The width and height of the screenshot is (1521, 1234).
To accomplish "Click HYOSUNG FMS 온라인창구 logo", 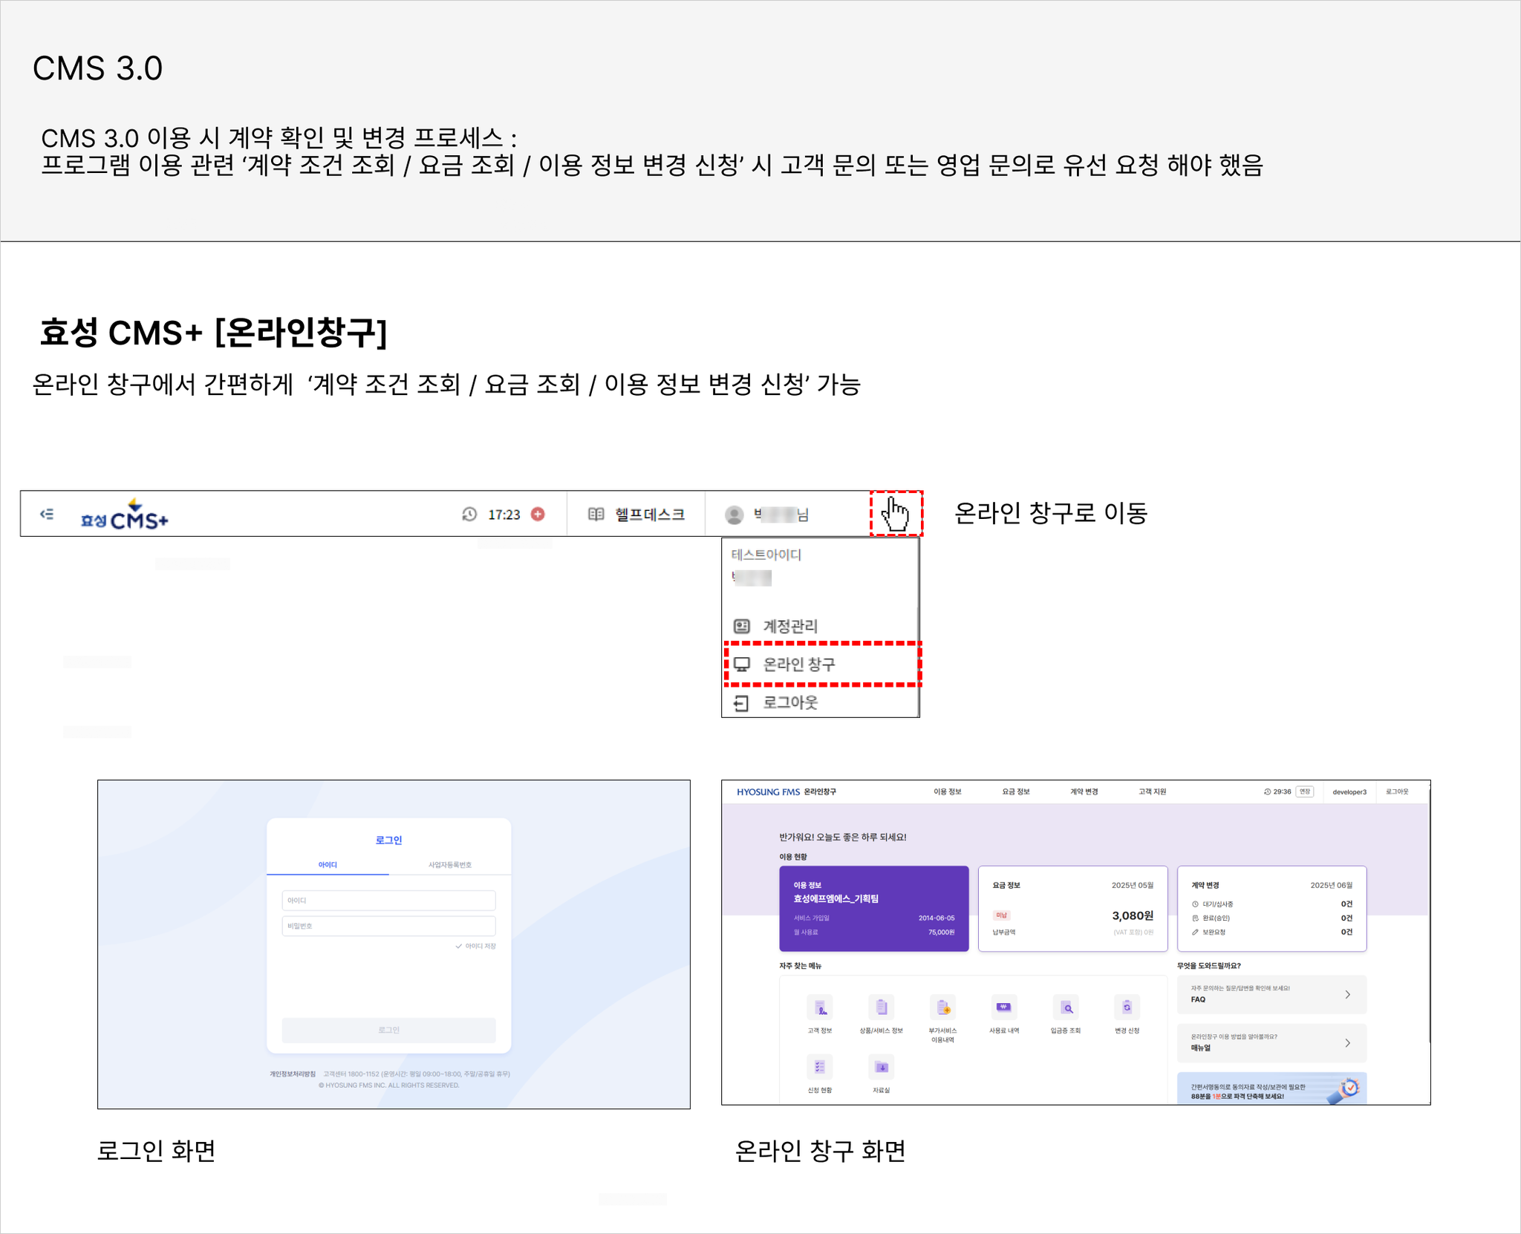I will pos(786,791).
